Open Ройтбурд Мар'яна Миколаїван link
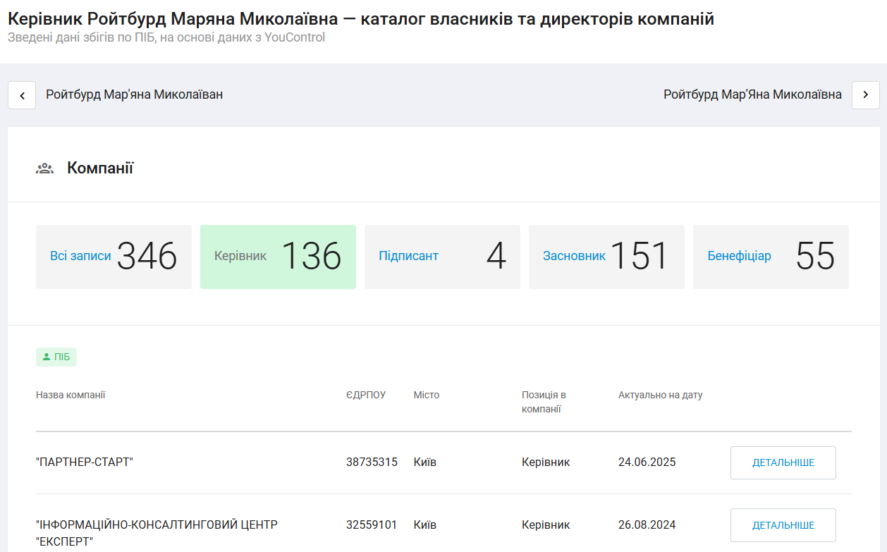Viewport: 887px width, 552px height. [135, 94]
